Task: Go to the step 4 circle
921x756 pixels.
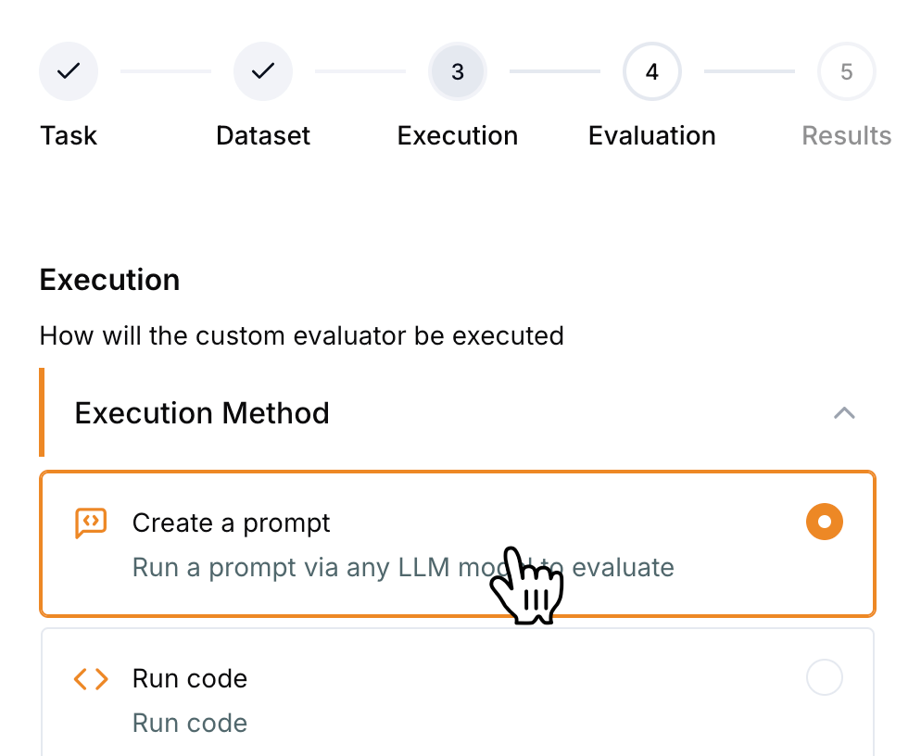Action: 652,71
